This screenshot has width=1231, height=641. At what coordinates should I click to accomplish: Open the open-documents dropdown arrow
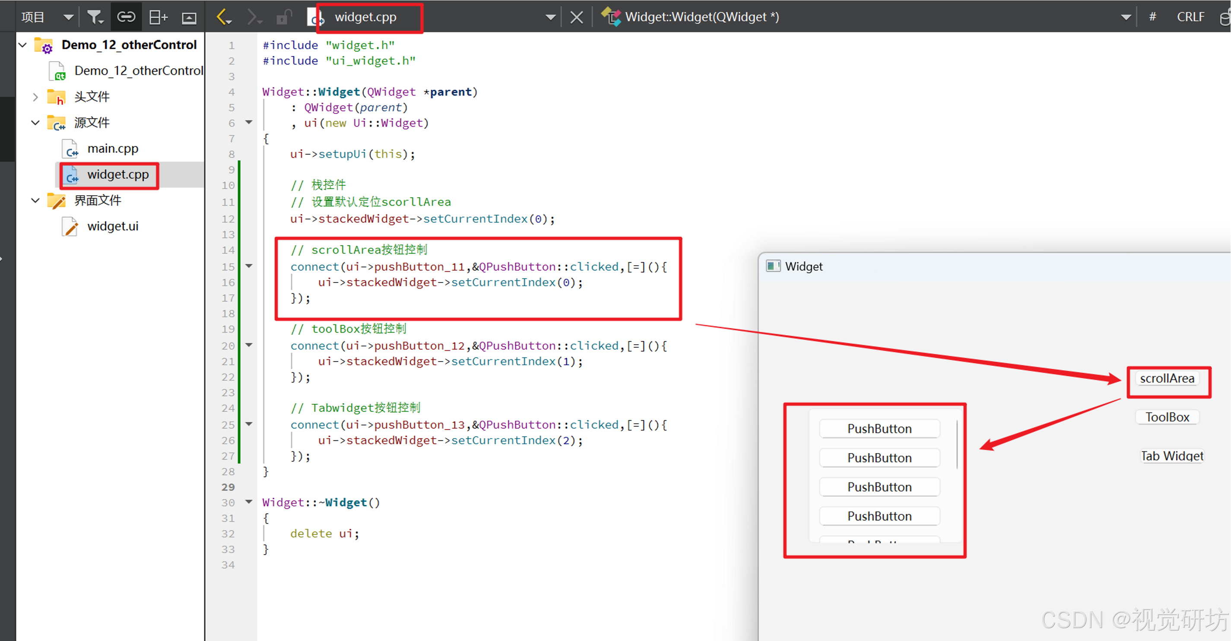point(551,17)
